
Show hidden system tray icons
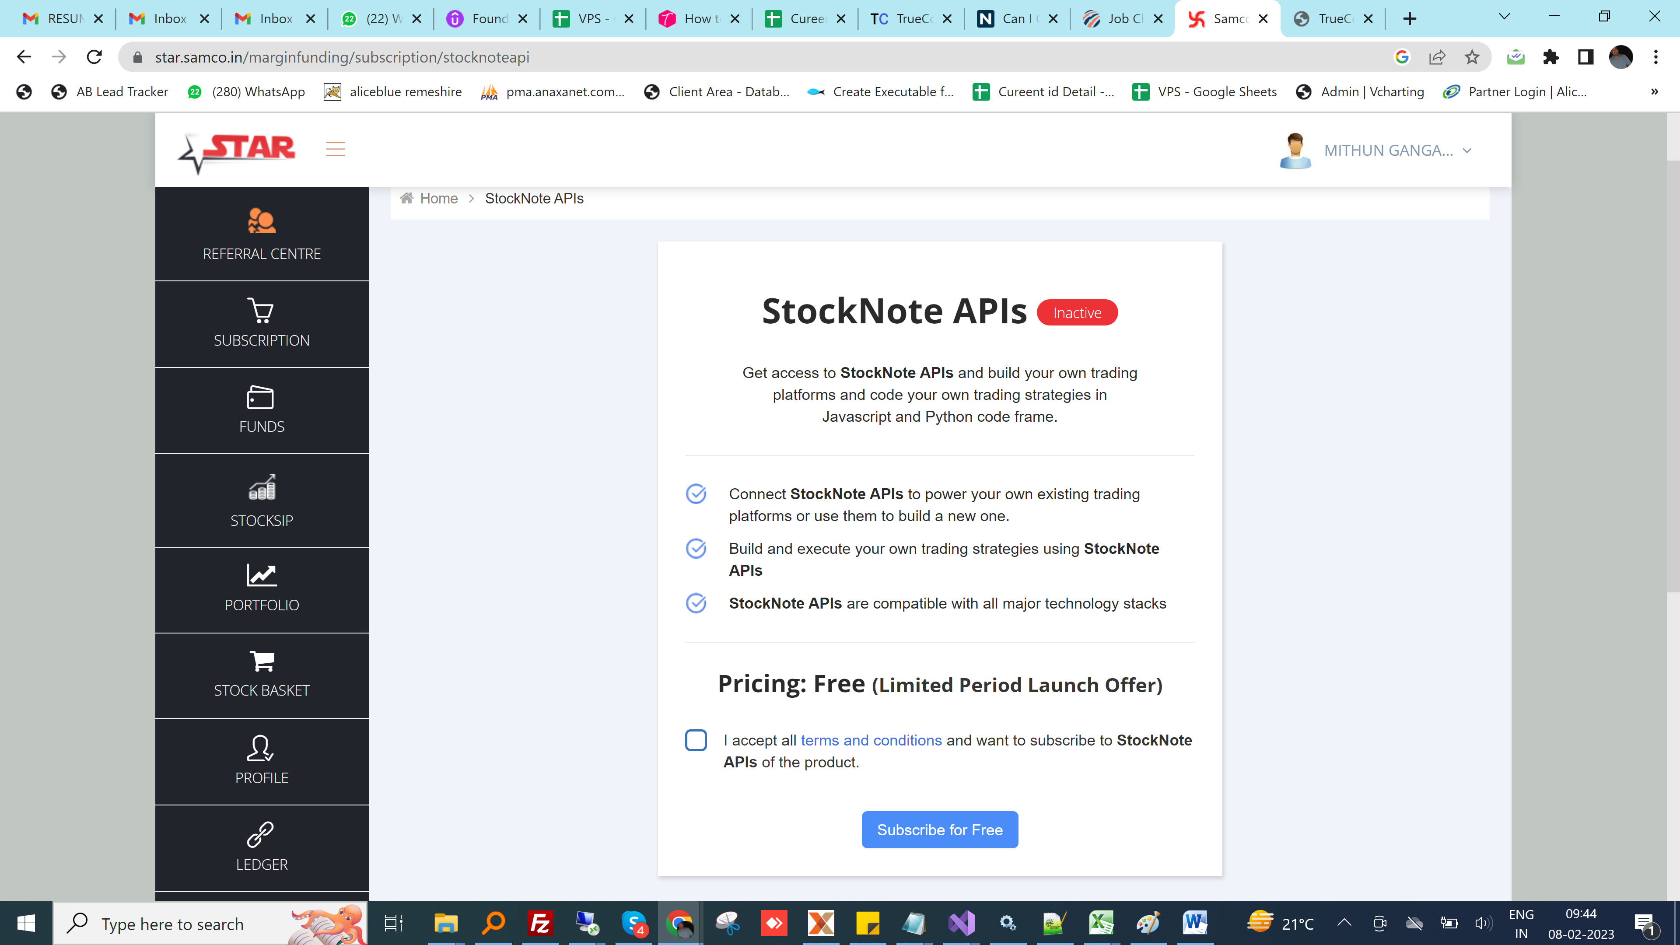click(1344, 923)
